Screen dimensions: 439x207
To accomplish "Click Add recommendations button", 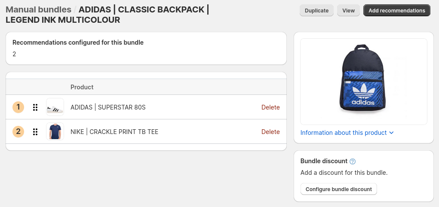I will click(397, 10).
